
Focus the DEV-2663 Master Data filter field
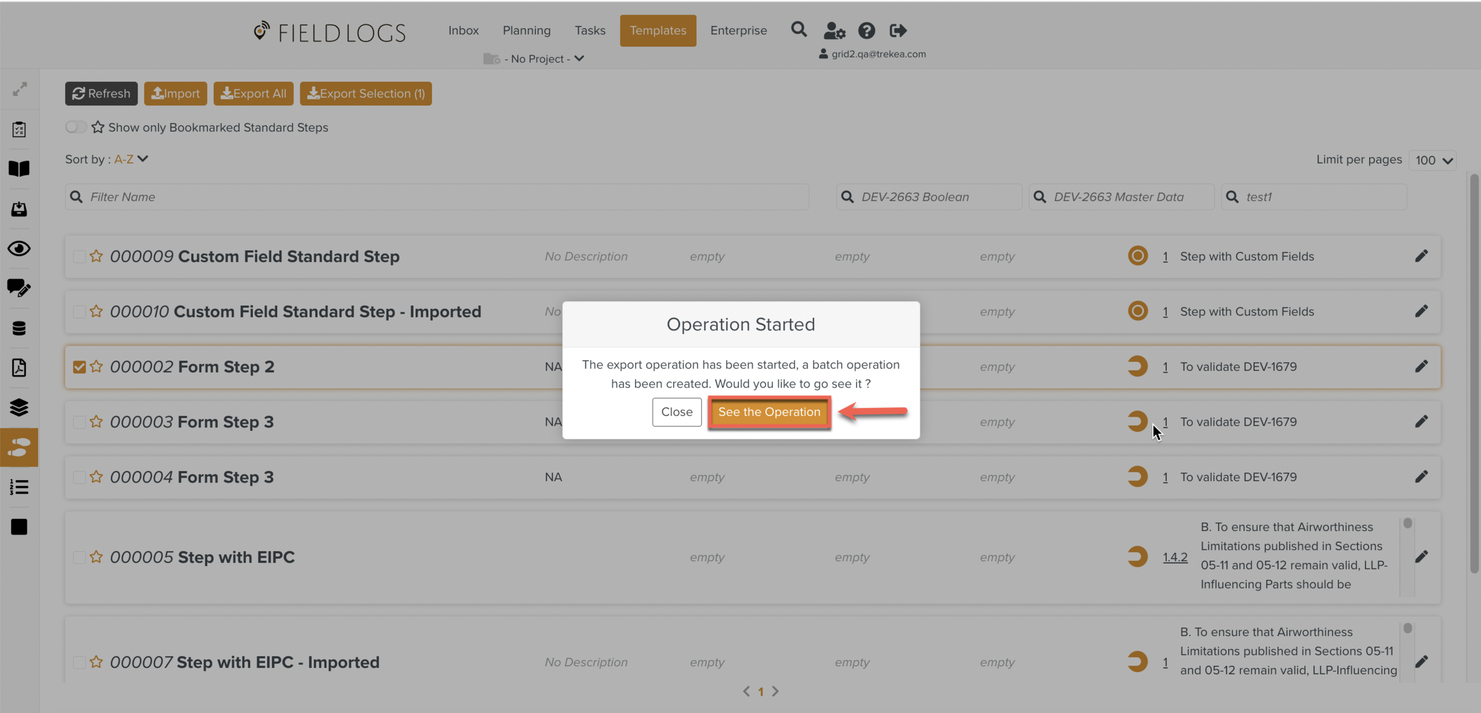pos(1121,197)
